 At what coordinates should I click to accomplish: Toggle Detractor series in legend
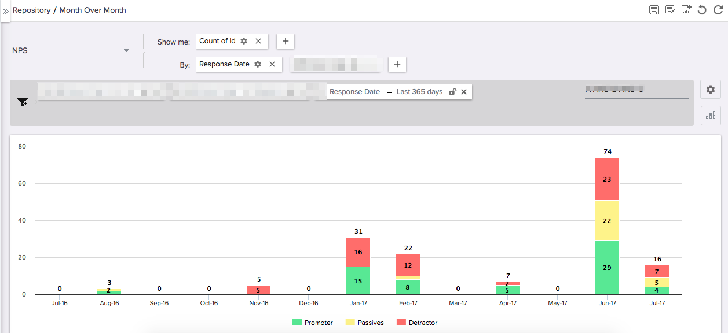[417, 323]
